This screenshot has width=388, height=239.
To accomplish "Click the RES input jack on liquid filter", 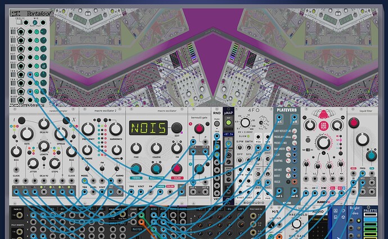I will coord(353,174).
